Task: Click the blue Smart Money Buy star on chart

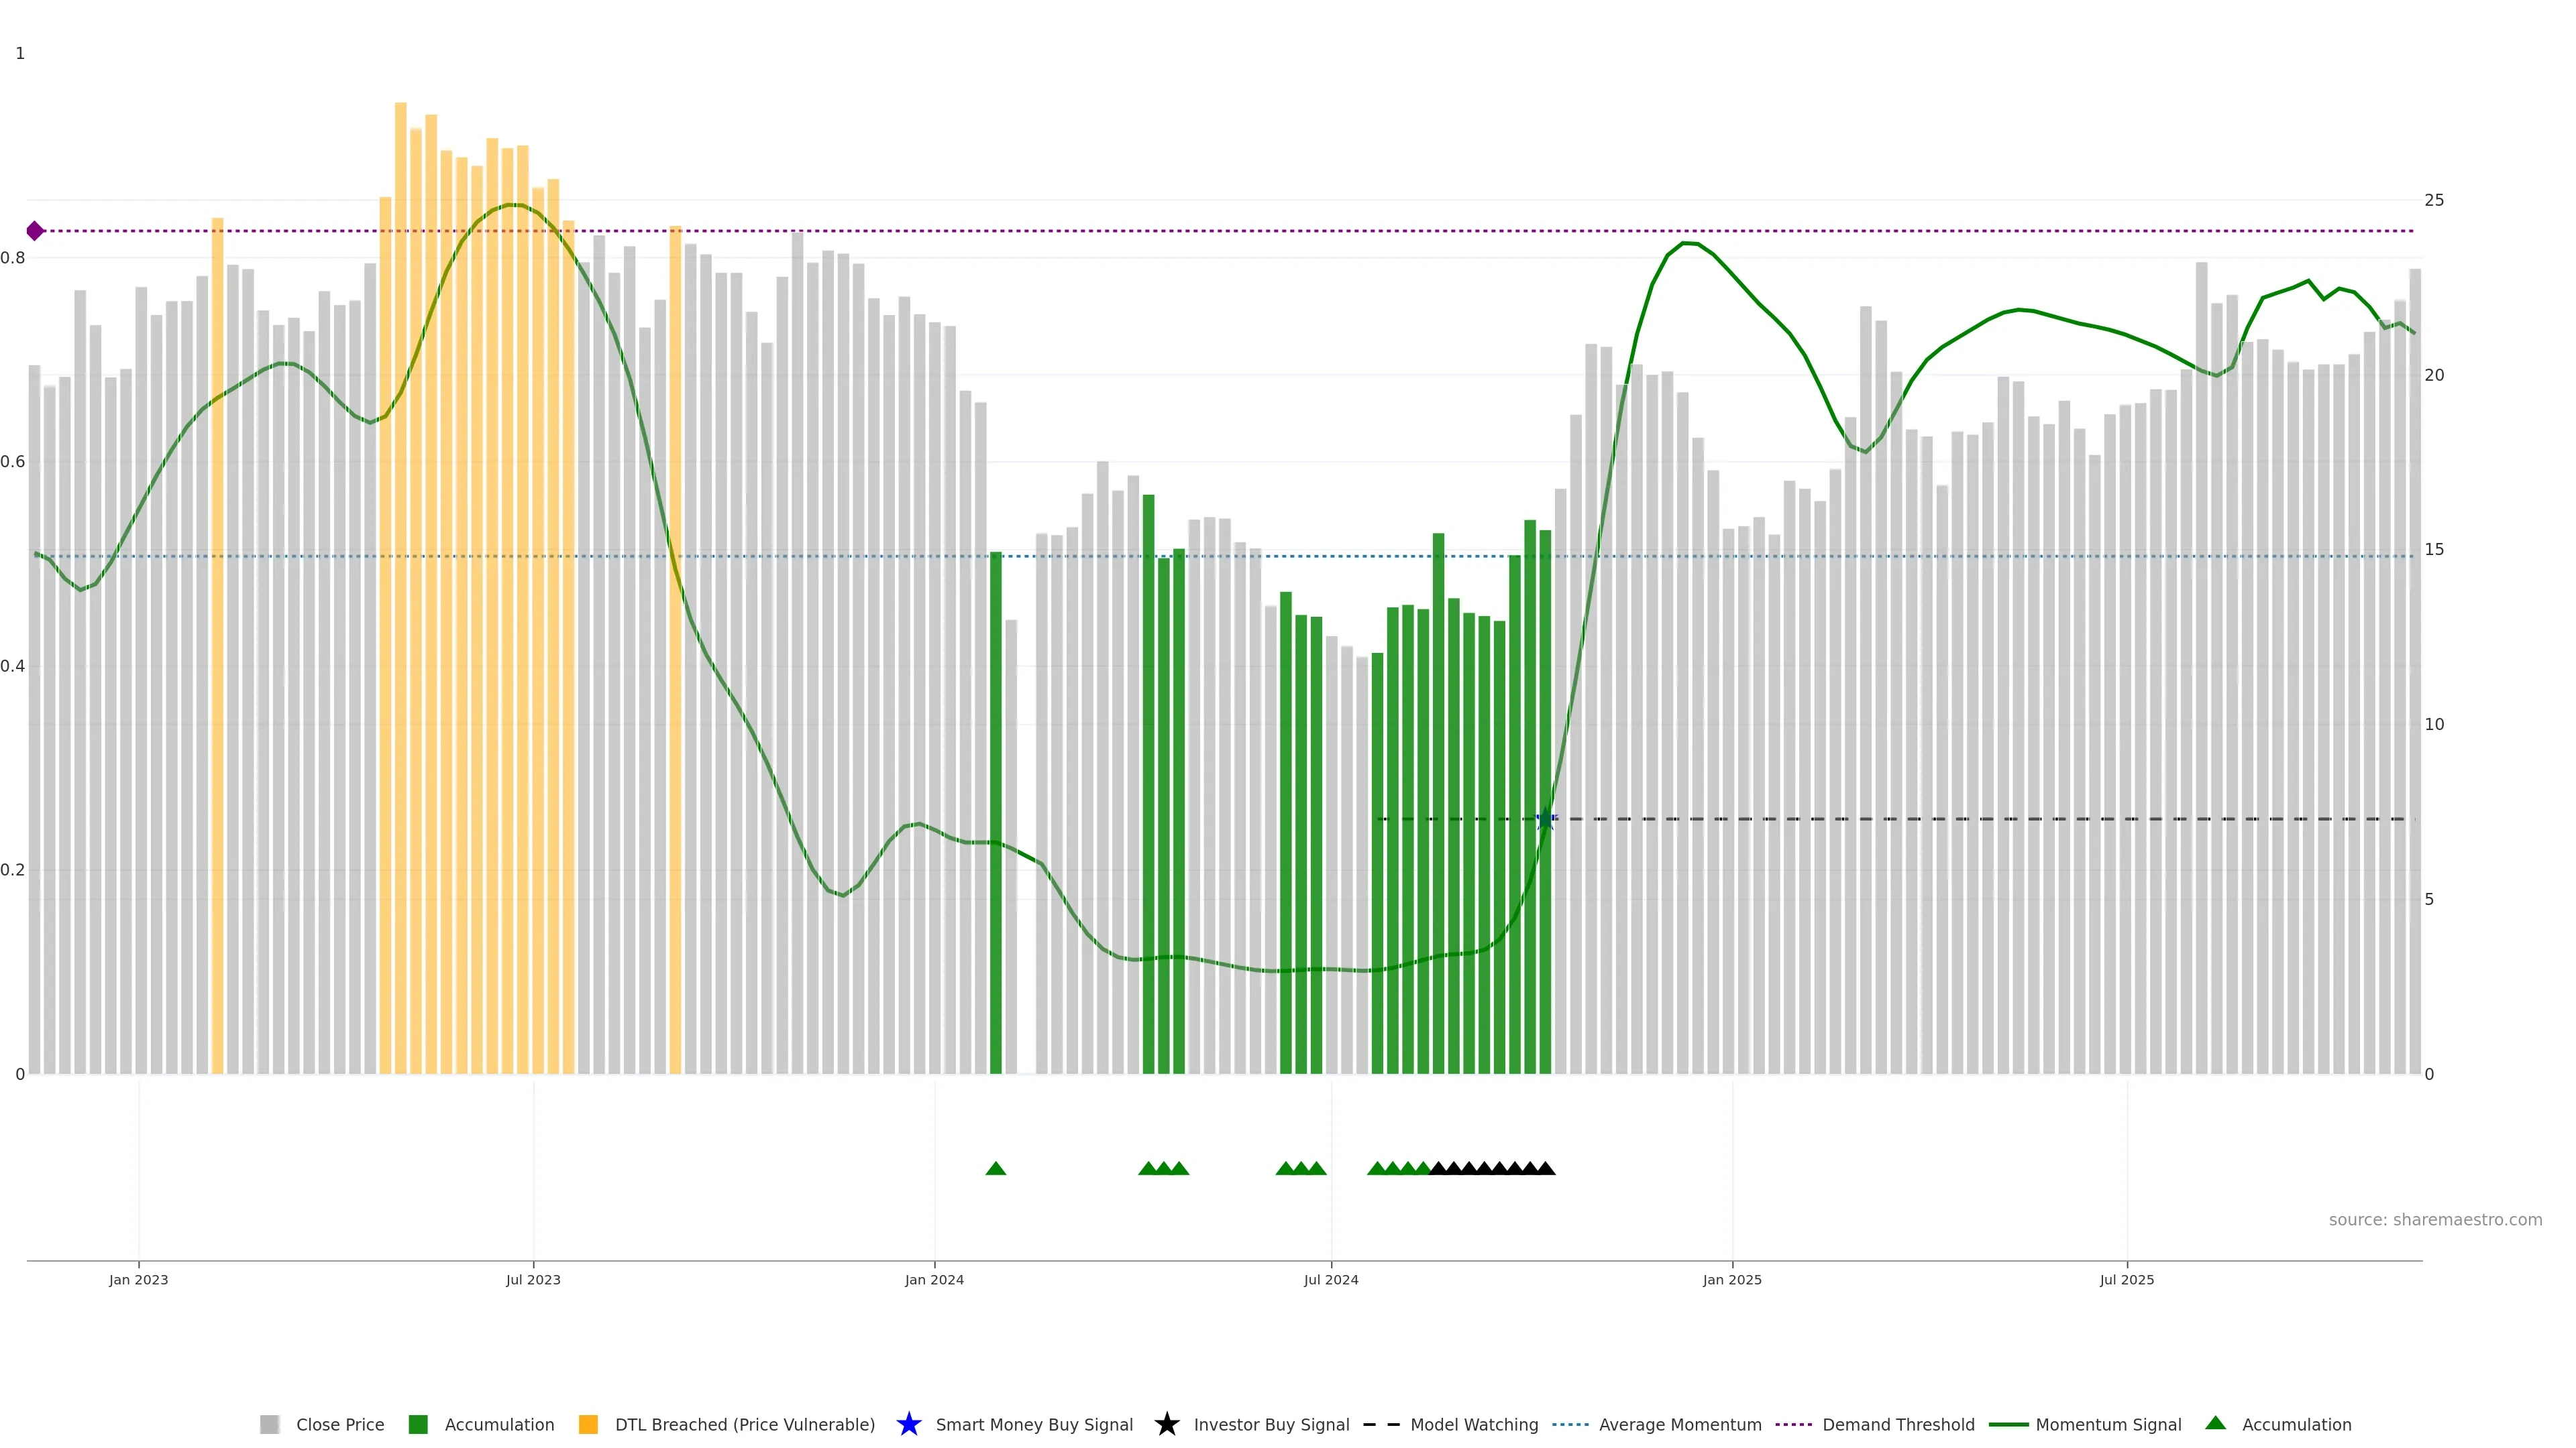Action: point(1546,819)
